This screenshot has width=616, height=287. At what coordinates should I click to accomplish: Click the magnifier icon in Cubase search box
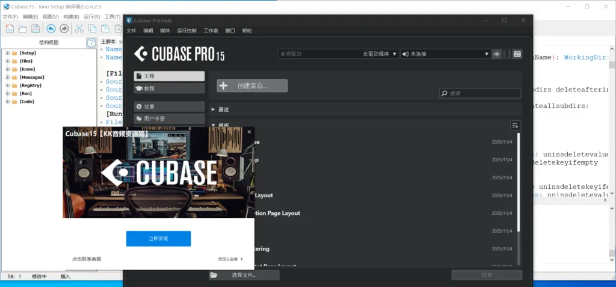tap(445, 94)
